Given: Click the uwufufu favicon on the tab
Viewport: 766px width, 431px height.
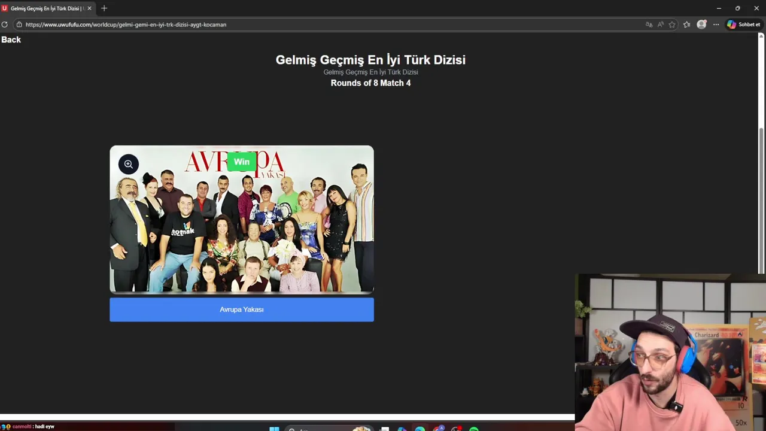Looking at the screenshot, I should coord(5,8).
